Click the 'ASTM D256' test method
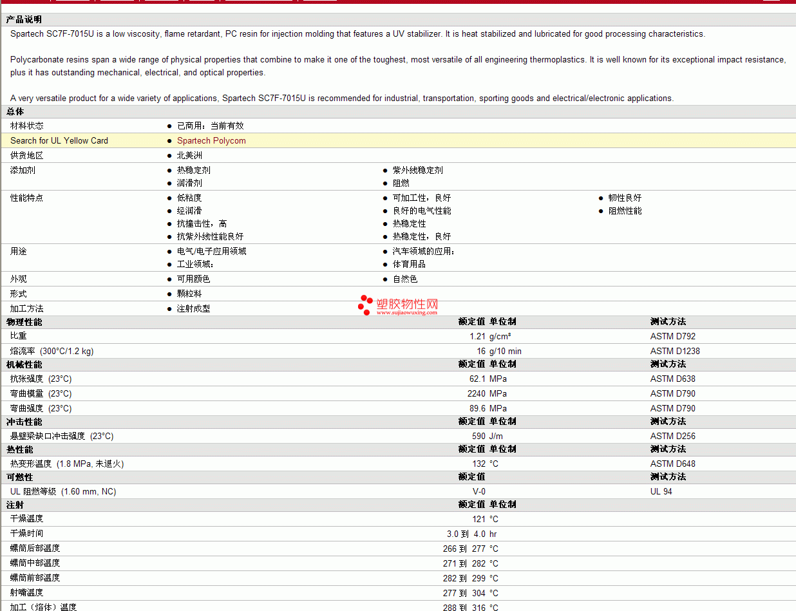 (673, 436)
